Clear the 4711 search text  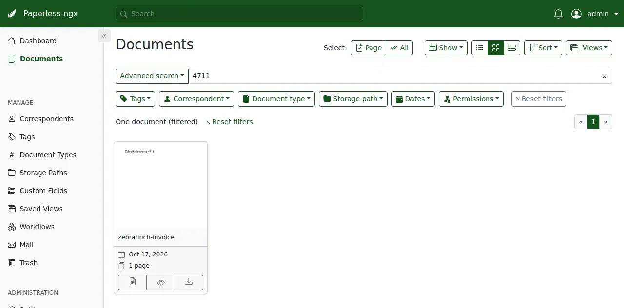click(x=604, y=76)
